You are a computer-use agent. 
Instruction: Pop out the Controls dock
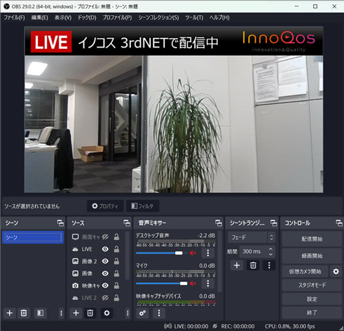(339, 223)
